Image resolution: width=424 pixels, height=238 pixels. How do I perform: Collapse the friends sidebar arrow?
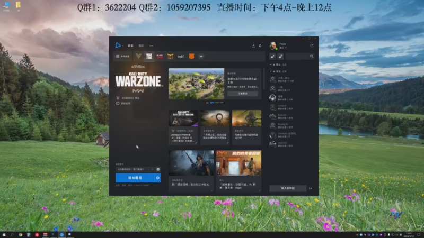(311, 188)
